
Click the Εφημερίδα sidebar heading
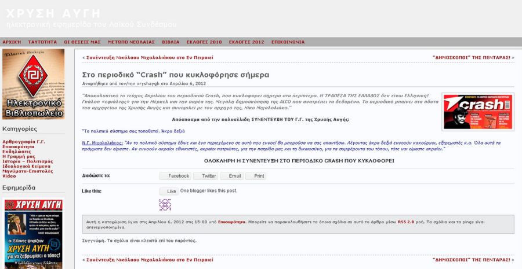19,187
